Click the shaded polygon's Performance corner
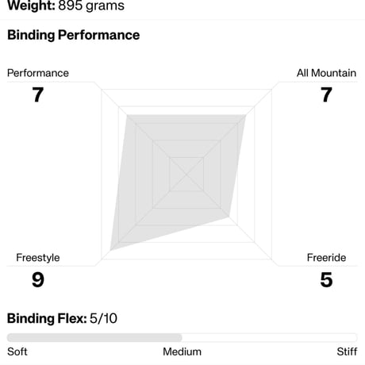 tap(128, 116)
